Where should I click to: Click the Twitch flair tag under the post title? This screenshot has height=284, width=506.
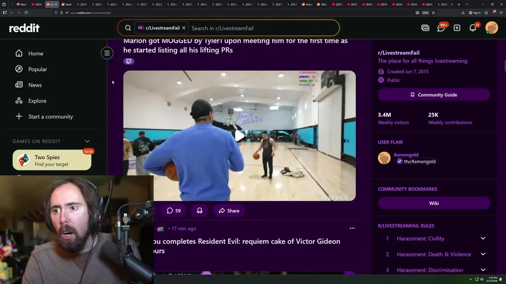(128, 61)
